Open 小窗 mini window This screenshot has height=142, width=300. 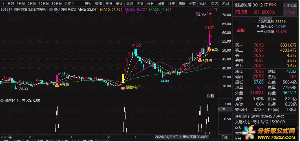[192, 3]
